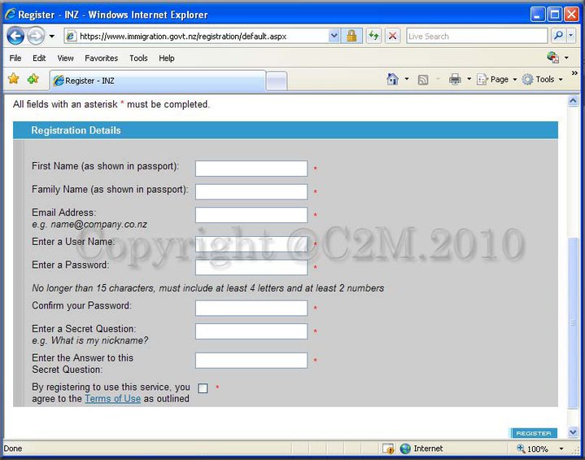This screenshot has width=585, height=460.
Task: Click the browser Back arrow button
Action: (x=15, y=36)
